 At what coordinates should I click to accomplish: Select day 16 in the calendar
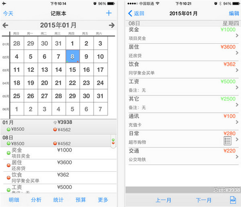point(86,69)
